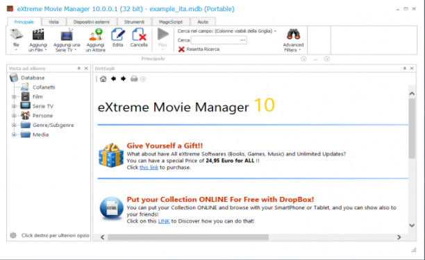
Task: Open the Strumenti tab
Action: point(135,22)
